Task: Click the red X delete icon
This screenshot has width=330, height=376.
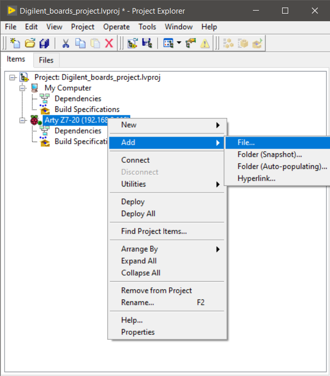Action: click(109, 43)
